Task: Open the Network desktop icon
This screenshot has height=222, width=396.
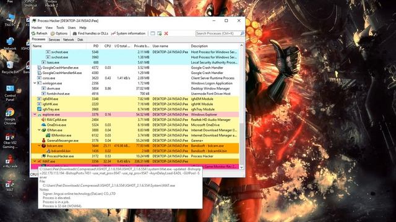Action: click(x=10, y=44)
